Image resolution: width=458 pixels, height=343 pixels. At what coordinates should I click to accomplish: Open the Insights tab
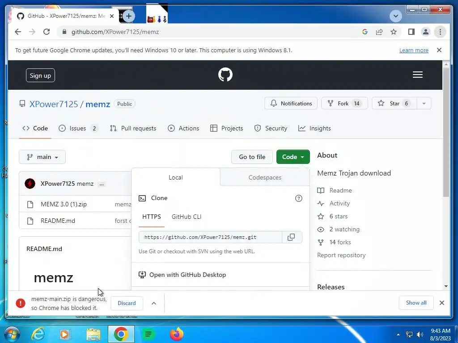point(314,128)
